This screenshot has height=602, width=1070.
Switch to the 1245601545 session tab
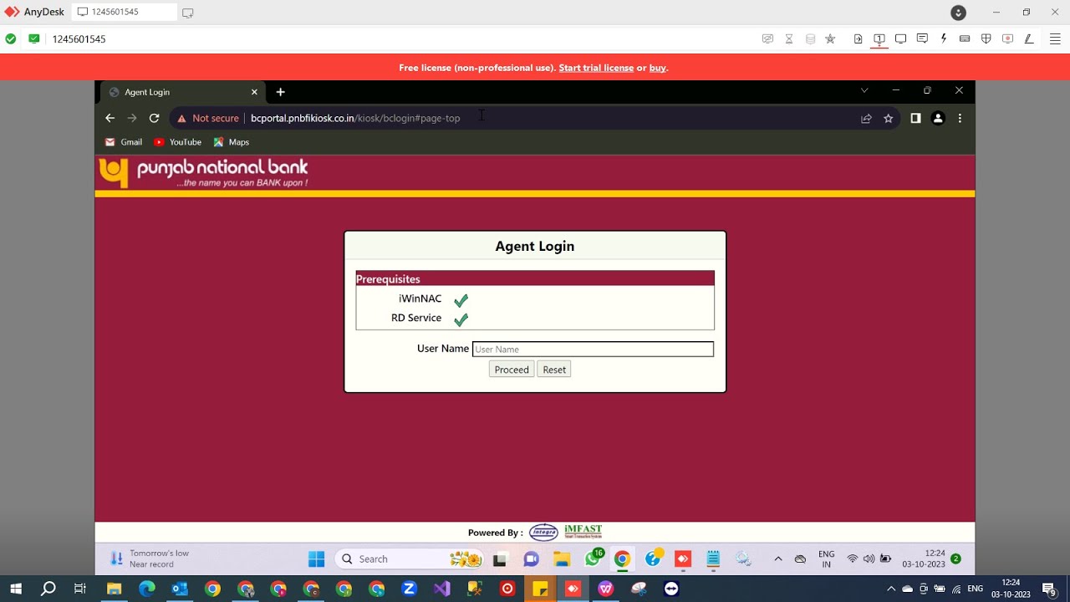point(125,13)
